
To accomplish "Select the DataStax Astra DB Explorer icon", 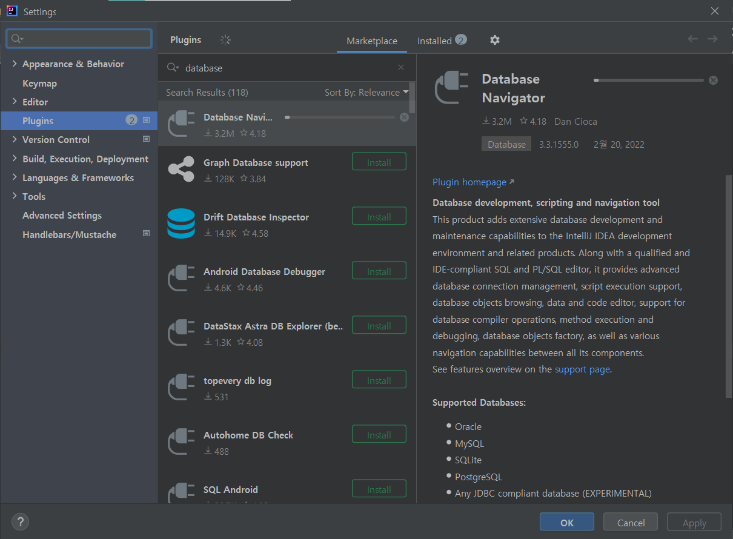I will (181, 333).
